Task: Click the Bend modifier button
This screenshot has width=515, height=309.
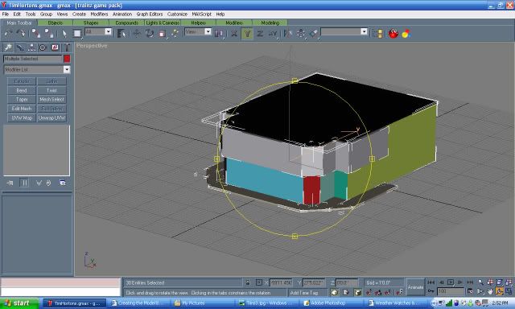Action: point(22,90)
